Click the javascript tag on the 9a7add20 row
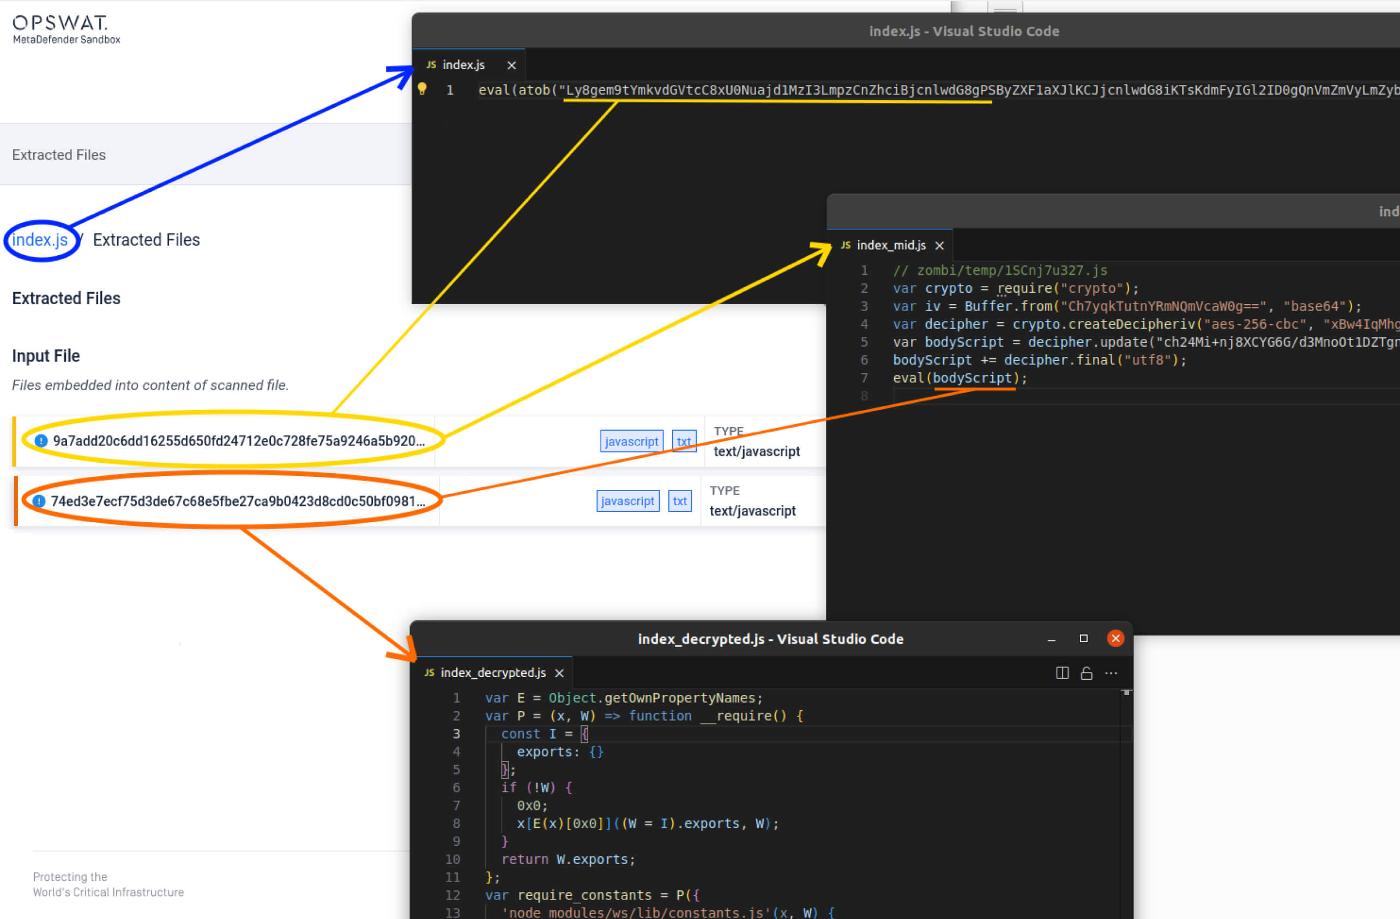The width and height of the screenshot is (1400, 919). (x=631, y=441)
